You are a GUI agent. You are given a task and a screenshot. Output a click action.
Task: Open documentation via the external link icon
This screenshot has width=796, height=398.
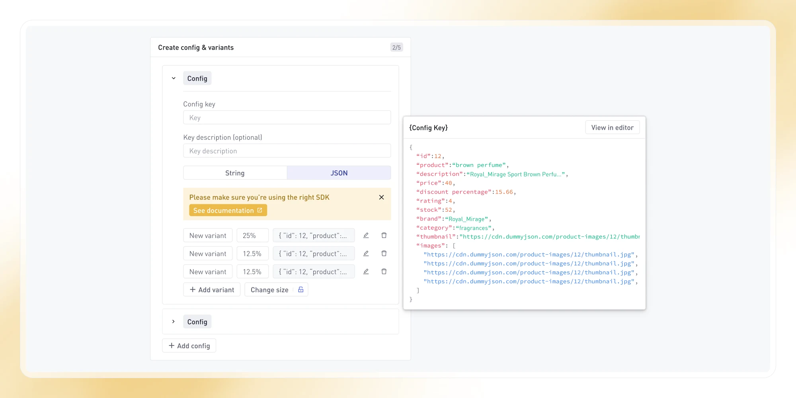coord(260,210)
